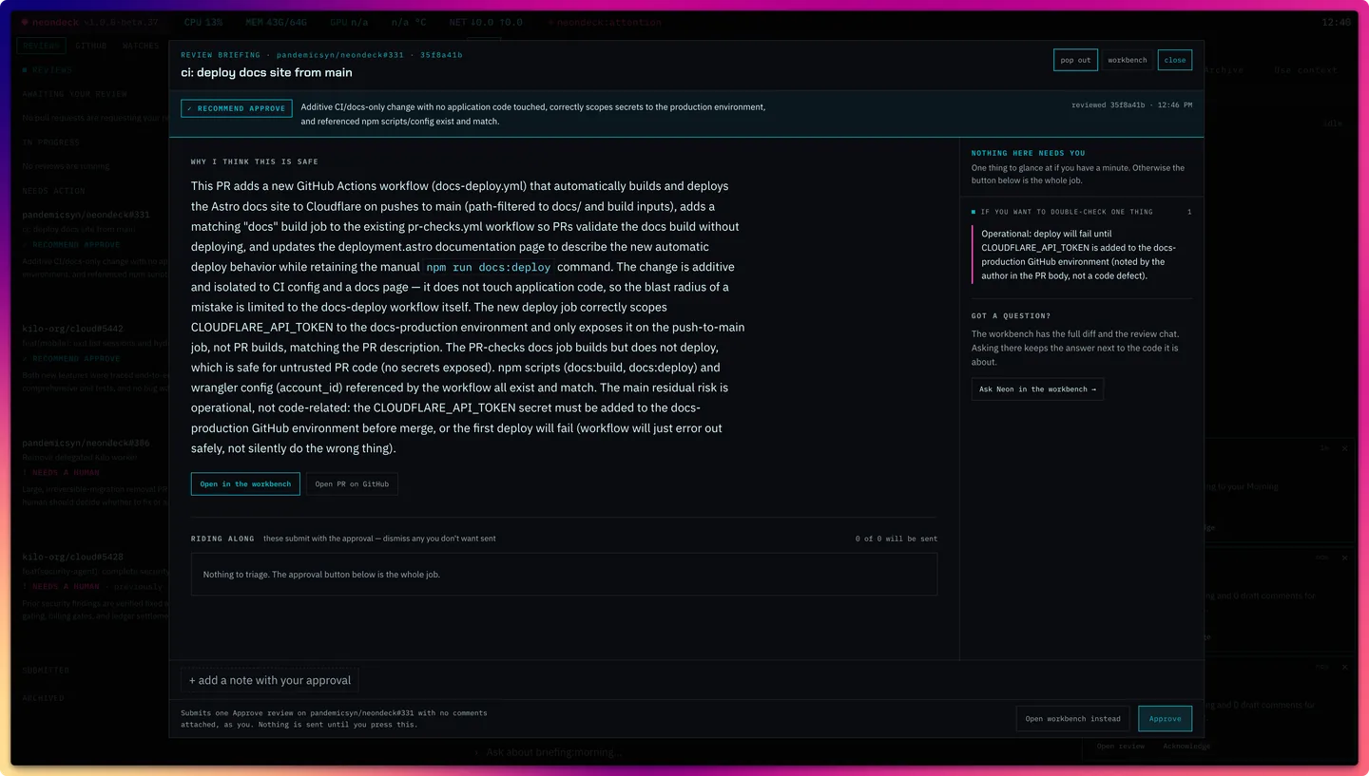Select the npm run docs:deploy code snippet
This screenshot has height=776, width=1369.
coord(488,268)
